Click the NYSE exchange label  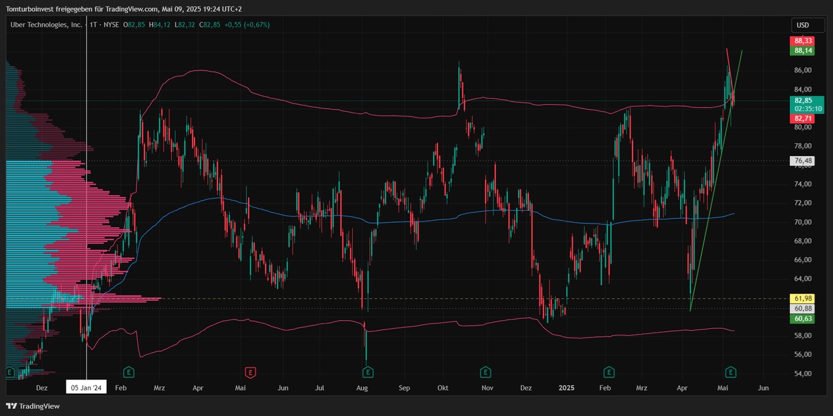pos(112,25)
